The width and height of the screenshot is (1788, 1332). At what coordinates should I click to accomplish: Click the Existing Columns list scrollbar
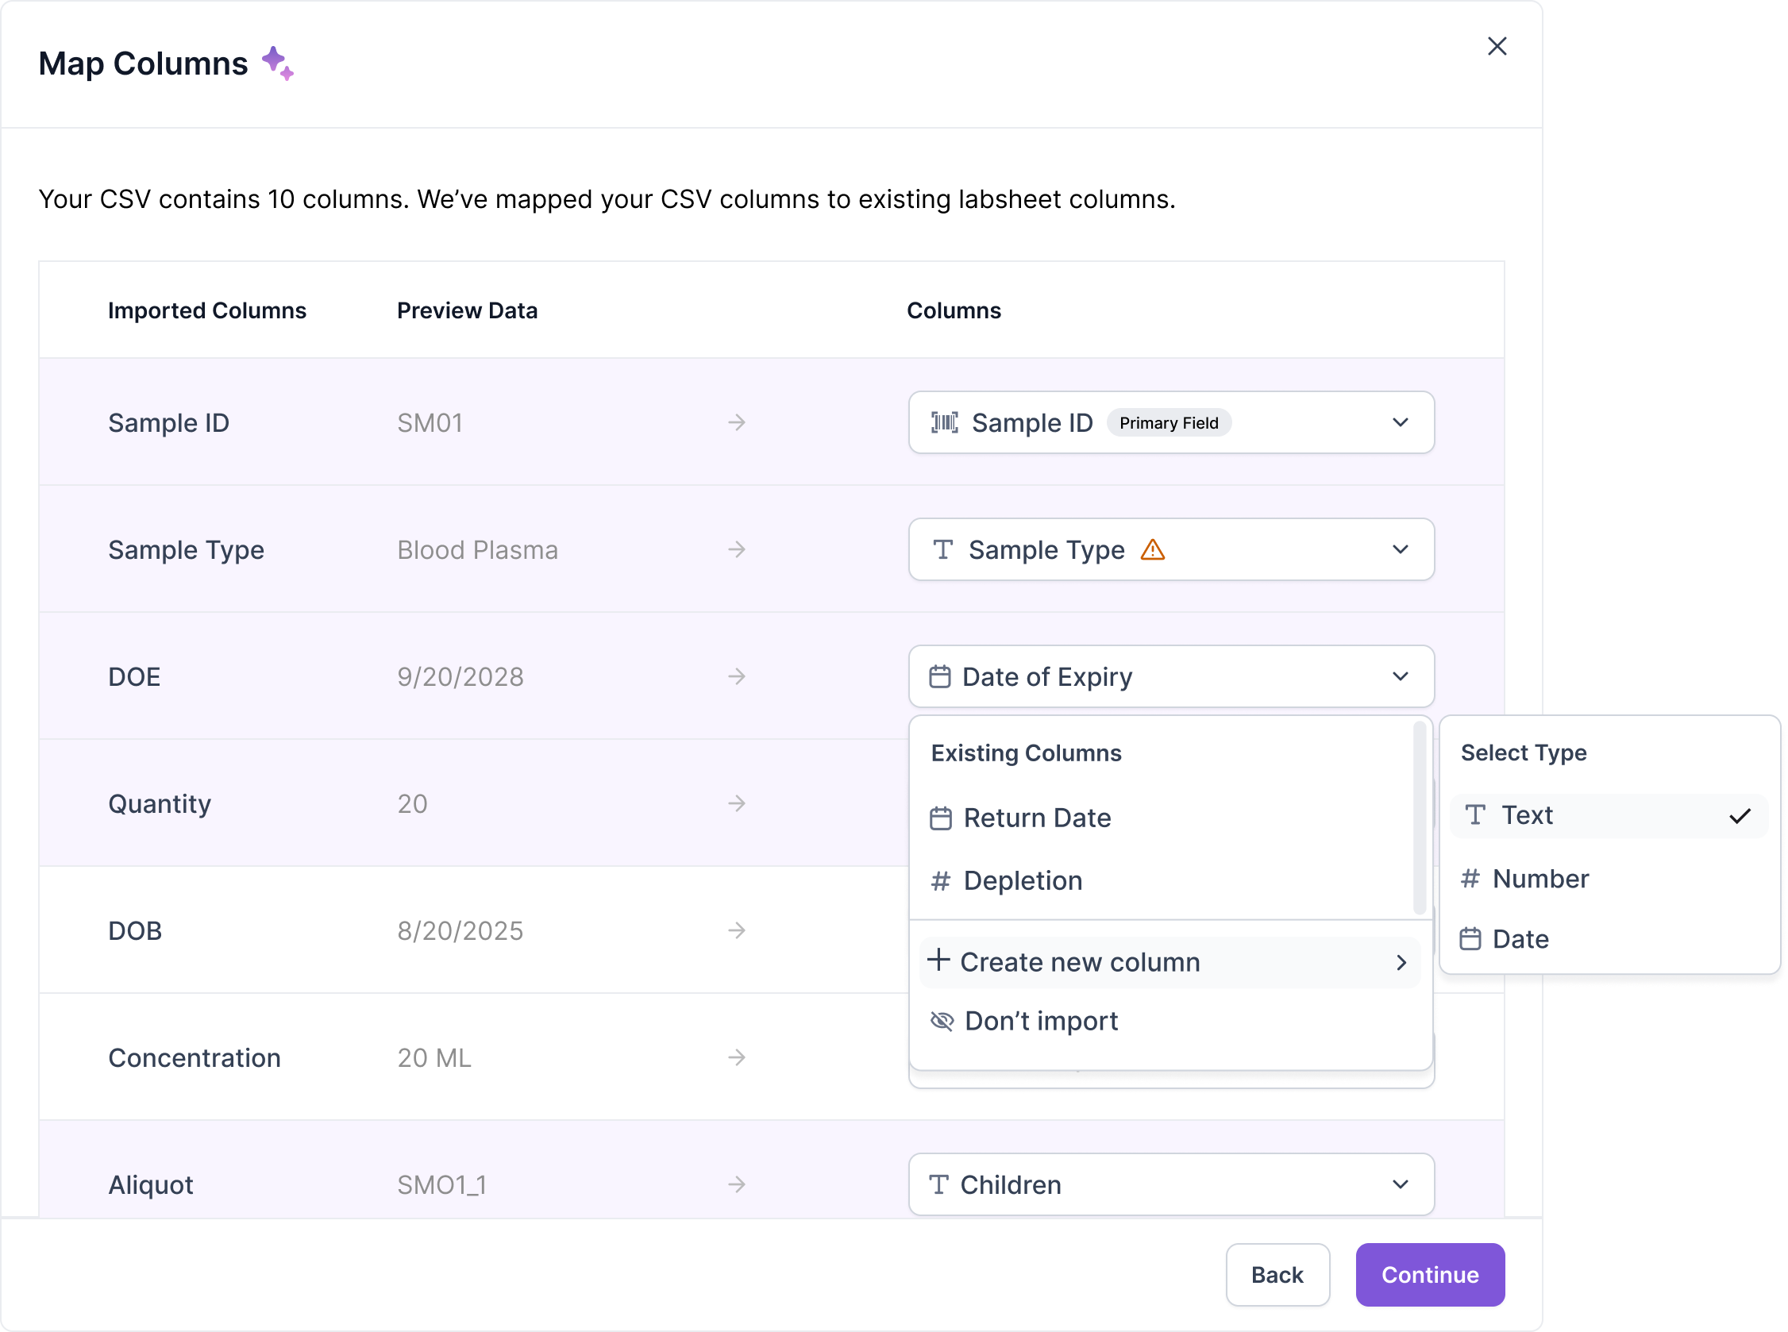[1419, 818]
